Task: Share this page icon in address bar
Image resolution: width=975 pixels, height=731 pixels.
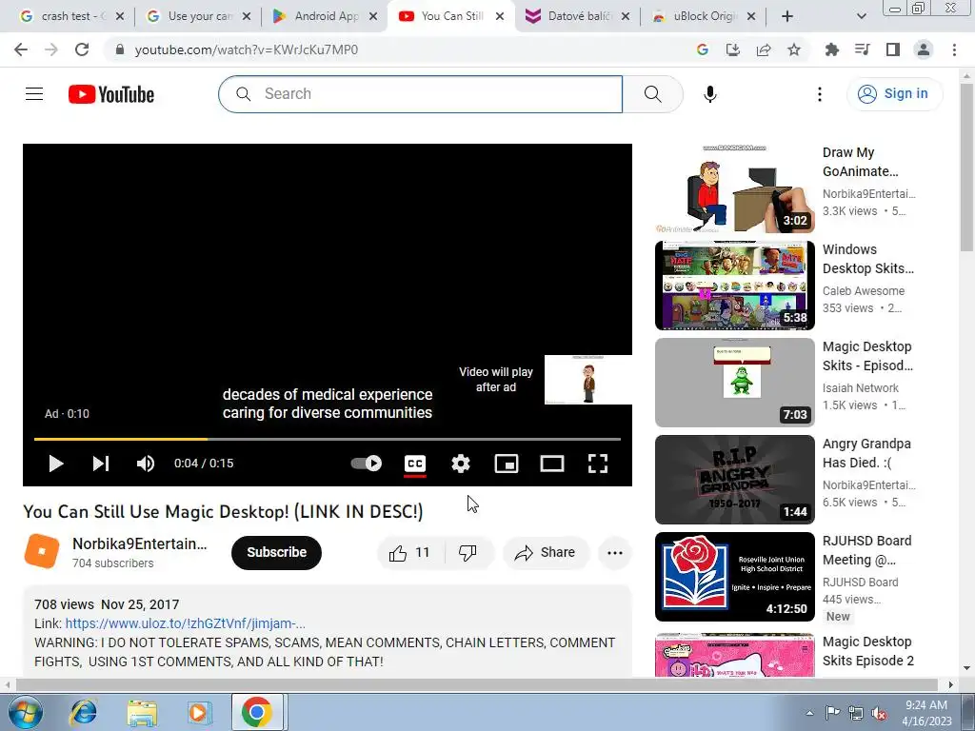Action: point(764,49)
